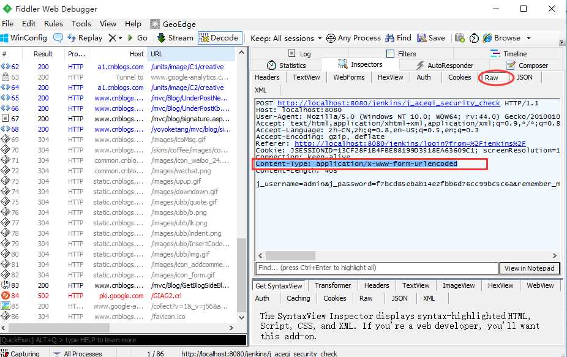Viewport: 567px width, 357px height.
Task: Click the Any Process target icon
Action: pos(331,38)
